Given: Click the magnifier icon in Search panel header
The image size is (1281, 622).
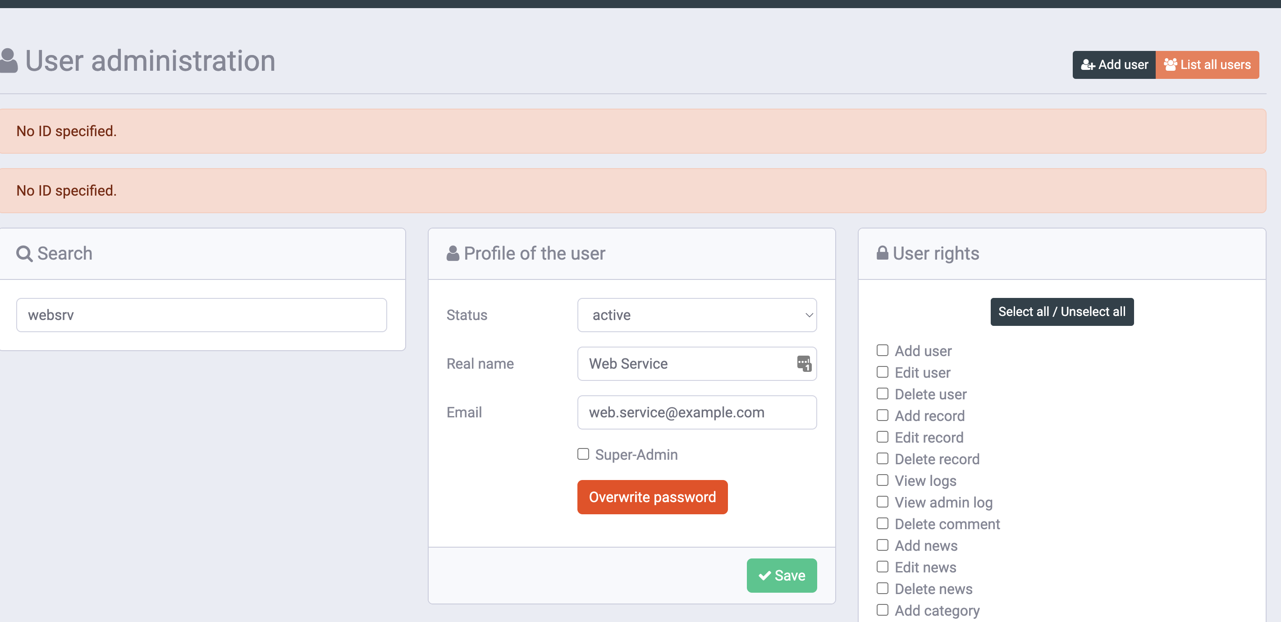Looking at the screenshot, I should (24, 254).
